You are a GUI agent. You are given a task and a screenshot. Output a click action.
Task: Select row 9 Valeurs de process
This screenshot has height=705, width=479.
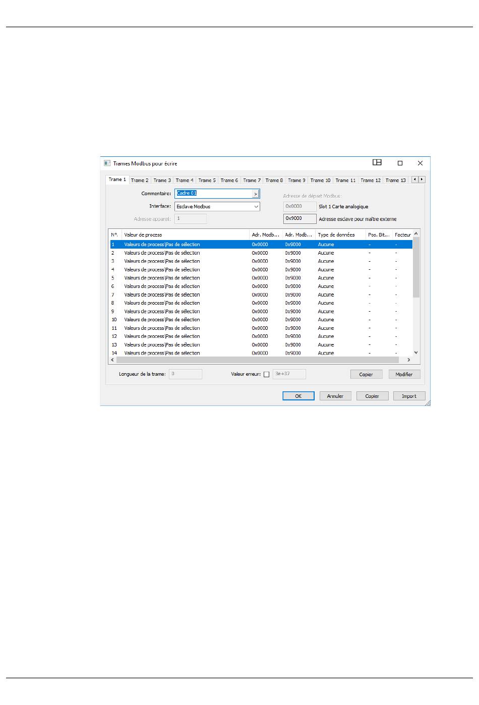click(x=261, y=311)
